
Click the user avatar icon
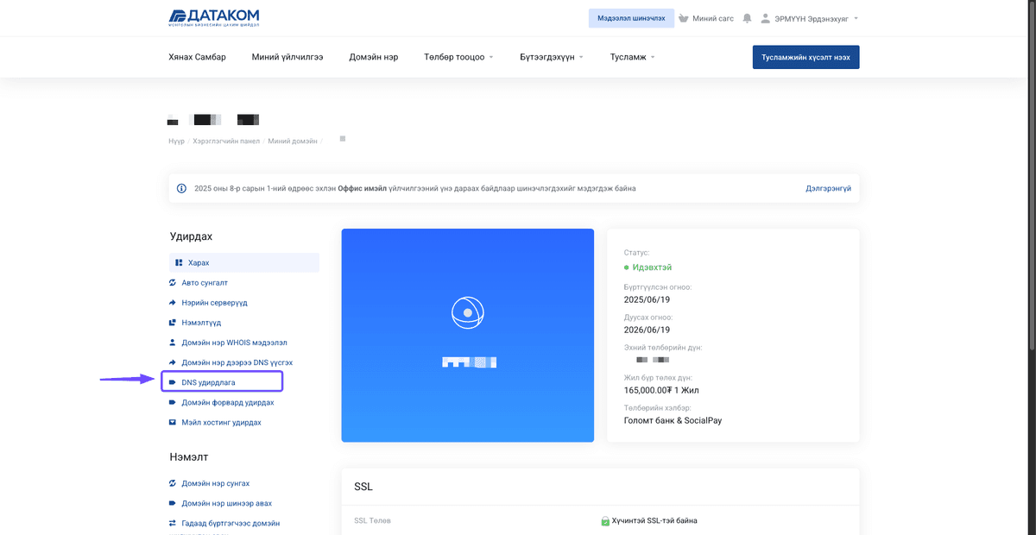coord(765,18)
